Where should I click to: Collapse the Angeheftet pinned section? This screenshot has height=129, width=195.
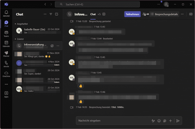(x=21, y=24)
